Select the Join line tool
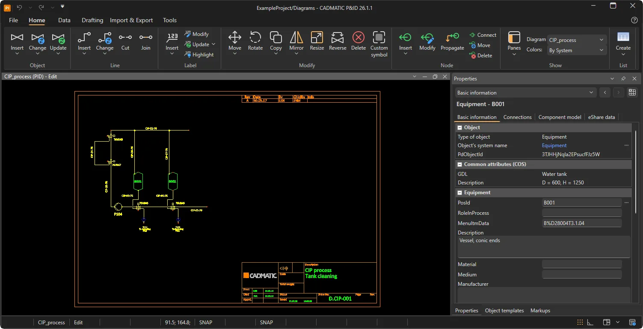The image size is (643, 329). pyautogui.click(x=146, y=41)
